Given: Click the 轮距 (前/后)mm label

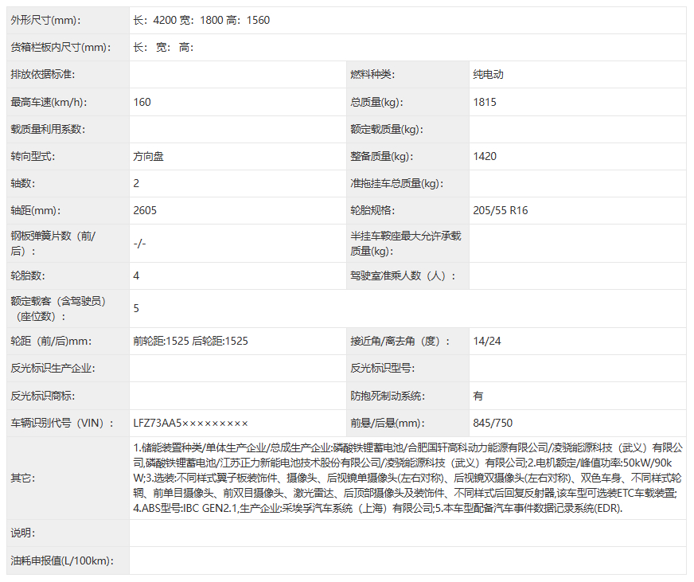Looking at the screenshot, I should [x=52, y=341].
